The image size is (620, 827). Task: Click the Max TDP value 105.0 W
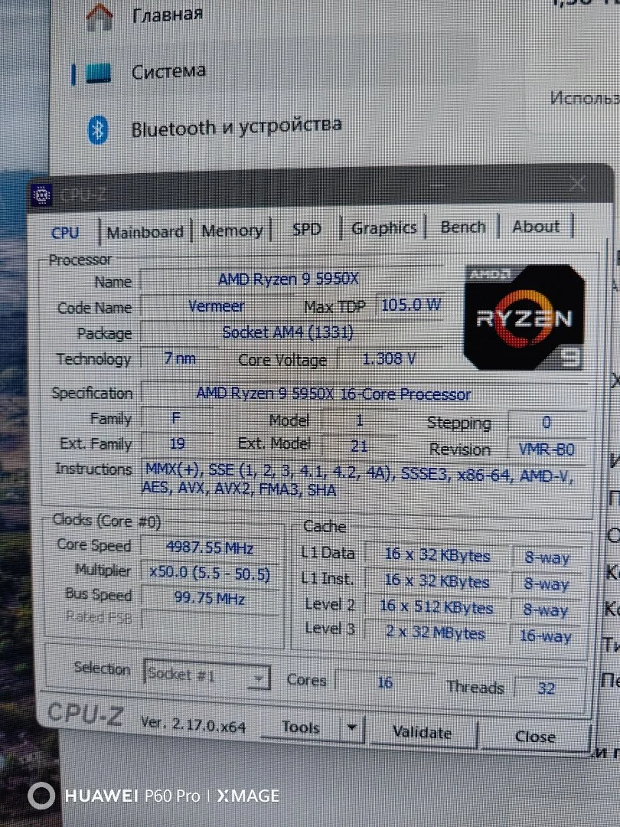(411, 305)
